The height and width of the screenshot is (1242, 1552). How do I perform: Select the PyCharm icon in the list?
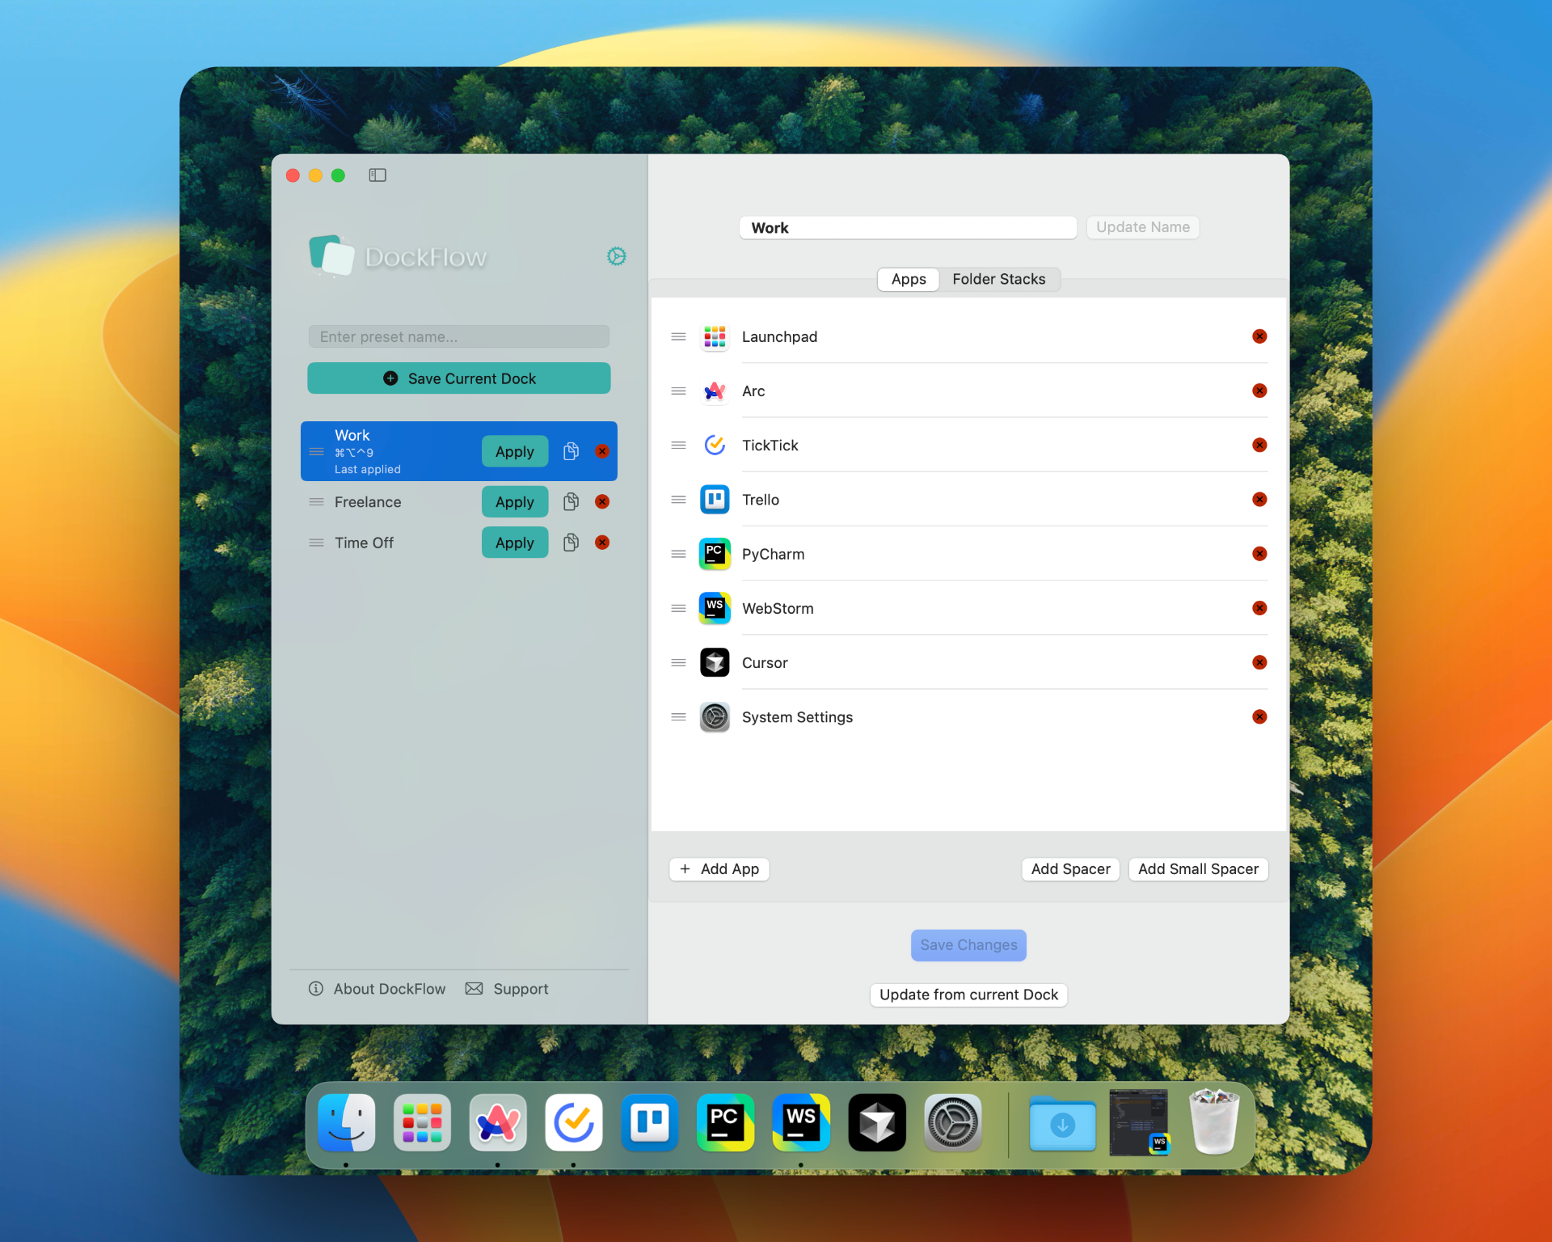click(x=715, y=554)
